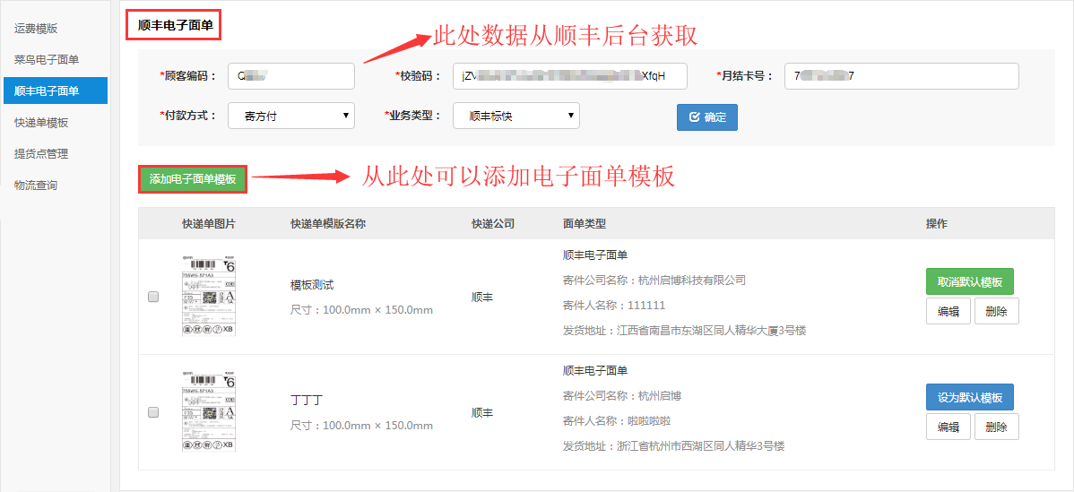
Task: Go to 快递单模板 in sidebar
Action: point(41,122)
